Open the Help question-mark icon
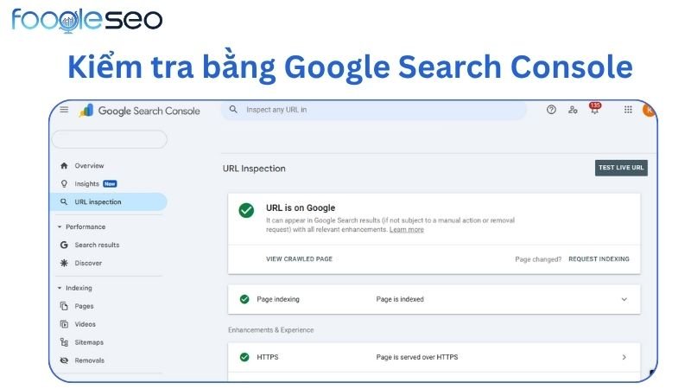This screenshot has width=691, height=389. point(551,110)
